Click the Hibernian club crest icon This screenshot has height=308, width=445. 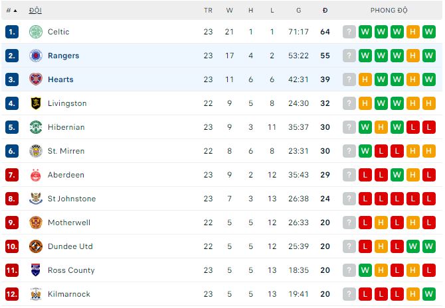pos(36,127)
